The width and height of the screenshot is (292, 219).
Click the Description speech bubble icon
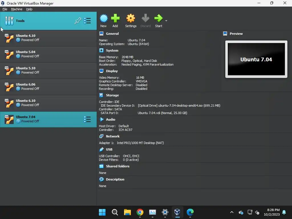(101, 179)
